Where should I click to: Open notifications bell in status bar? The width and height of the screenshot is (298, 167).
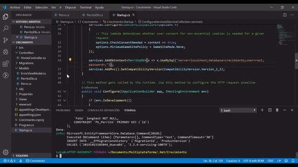point(293,161)
